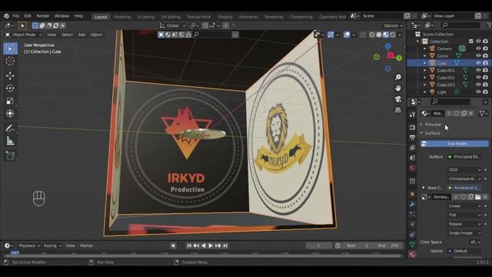Screen dimensions: 492x277
Task: Click the outliner search field
Action: (460, 25)
